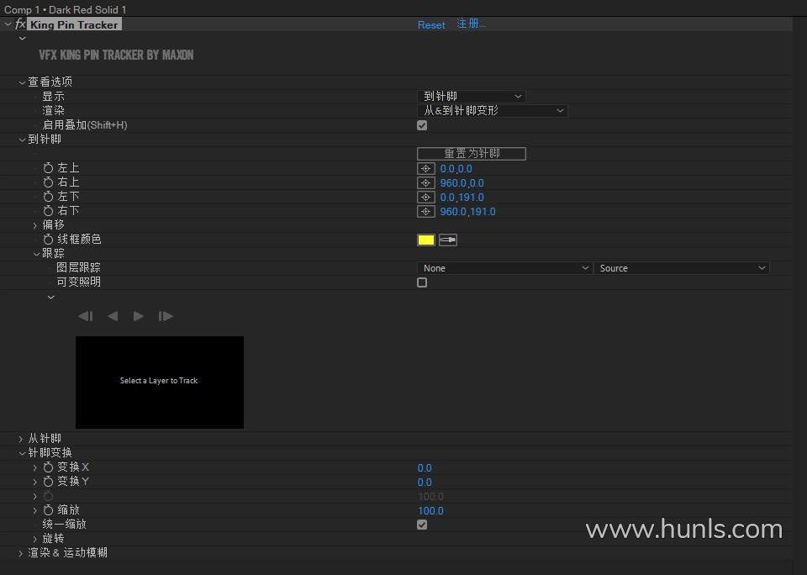Open Source dropdown beside 图层跟踪
Image resolution: width=807 pixels, height=575 pixels.
(x=681, y=268)
